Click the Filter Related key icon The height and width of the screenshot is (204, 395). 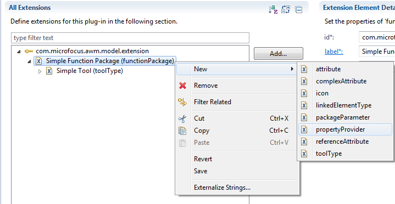[x=182, y=102]
